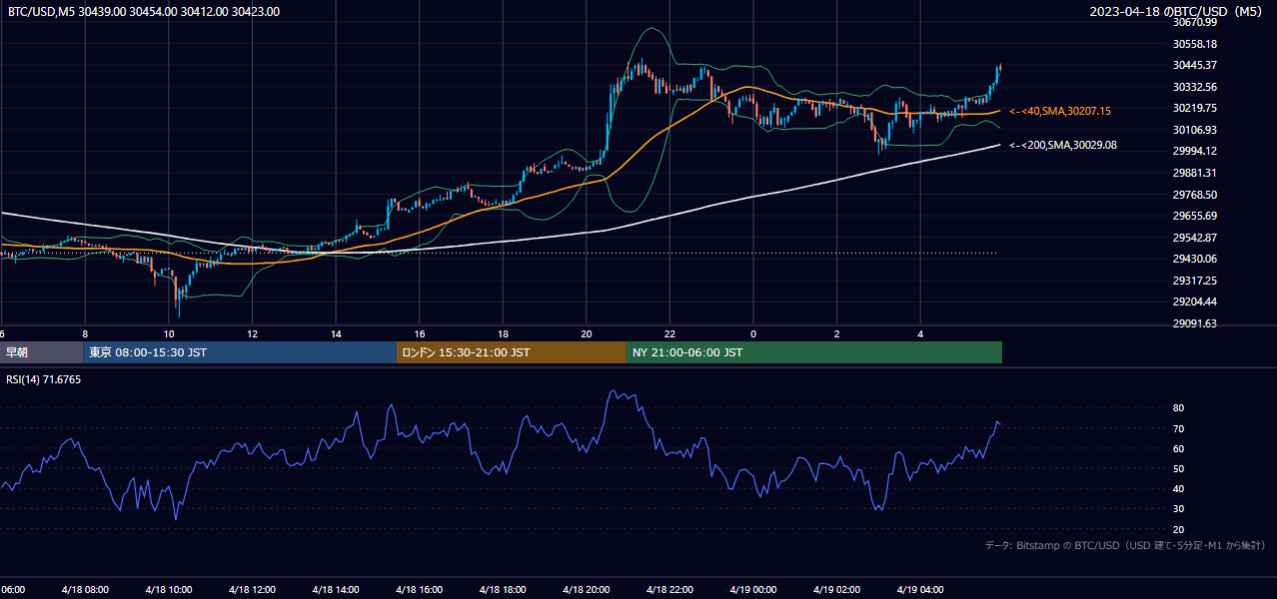Screen dimensions: 1277x599
Task: Click RSI axis level 20
Action: (1178, 529)
